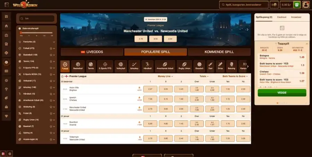The width and height of the screenshot is (312, 157).
Task: Open the Money Line dropdown
Action: 165,76
